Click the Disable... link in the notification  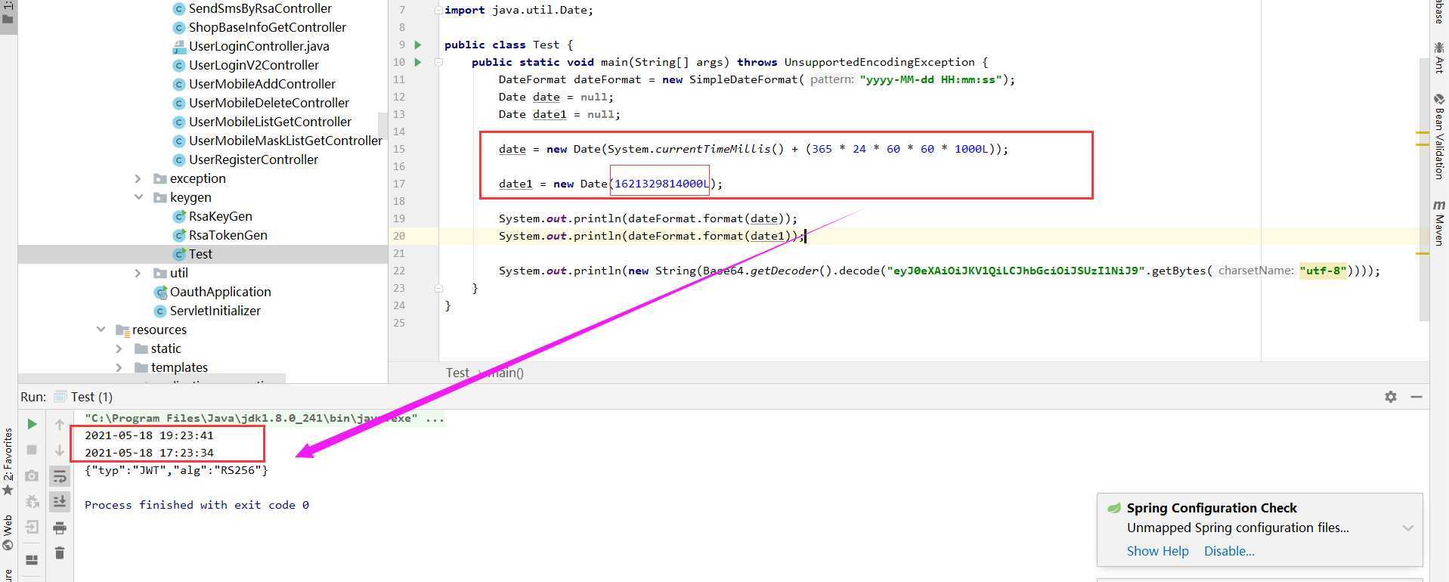pyautogui.click(x=1229, y=551)
